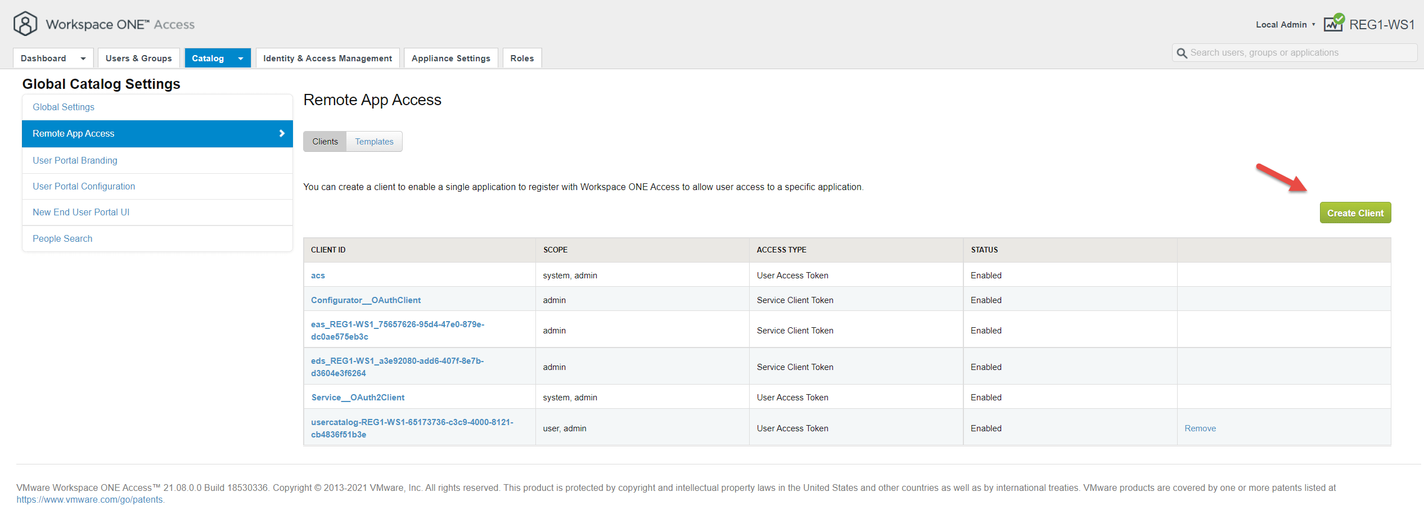Open User Portal Branding
This screenshot has height=519, width=1424.
point(157,160)
